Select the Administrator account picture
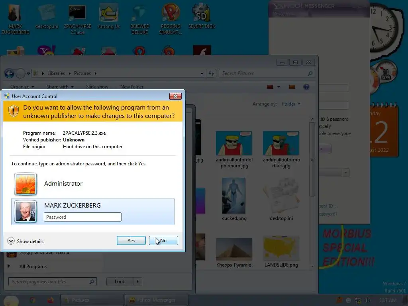The image size is (408, 306). (25, 184)
